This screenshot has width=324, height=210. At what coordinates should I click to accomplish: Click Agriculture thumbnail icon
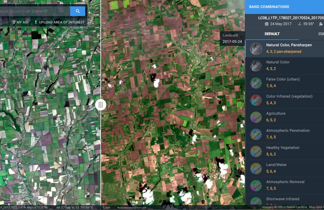tap(256, 117)
